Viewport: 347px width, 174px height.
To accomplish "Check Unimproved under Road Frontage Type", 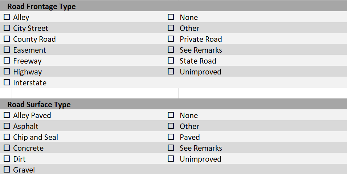I will pos(171,72).
